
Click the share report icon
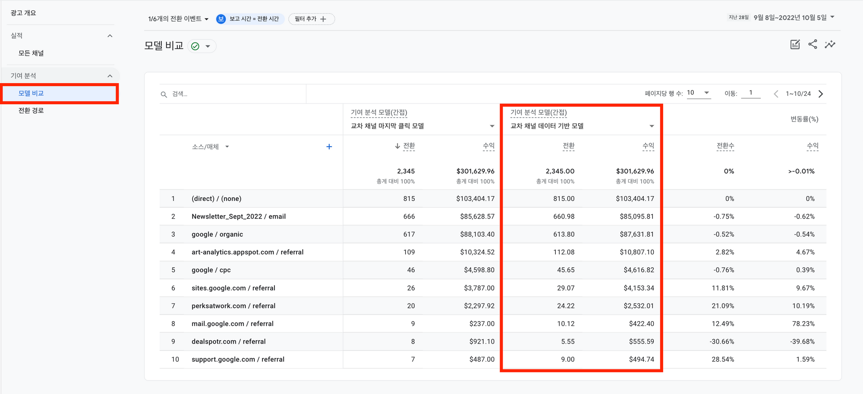[x=813, y=44]
